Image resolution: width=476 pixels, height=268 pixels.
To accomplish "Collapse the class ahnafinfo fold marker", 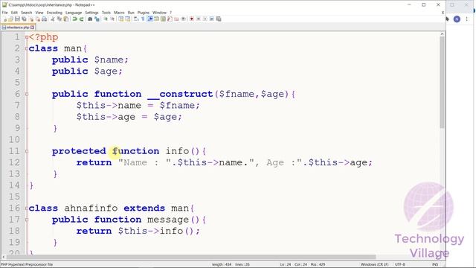I will (27, 208).
